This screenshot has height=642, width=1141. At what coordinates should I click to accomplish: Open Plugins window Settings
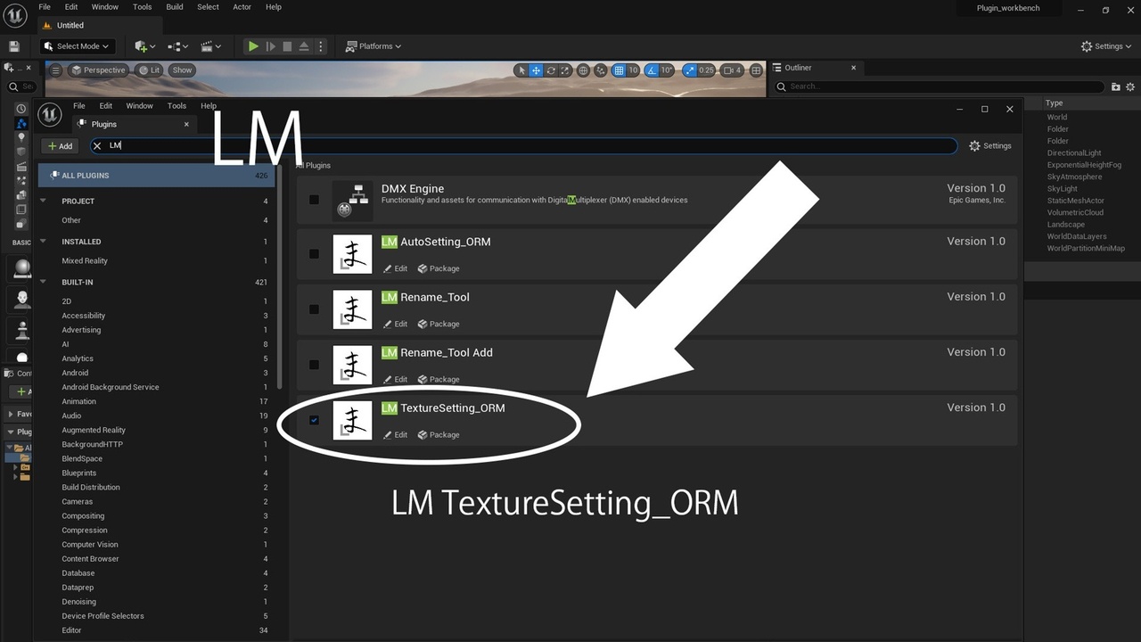[990, 146]
